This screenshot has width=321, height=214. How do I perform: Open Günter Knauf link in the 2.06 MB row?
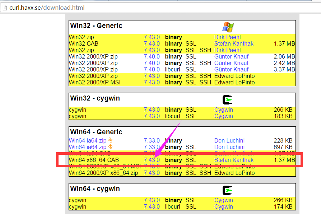231,56
